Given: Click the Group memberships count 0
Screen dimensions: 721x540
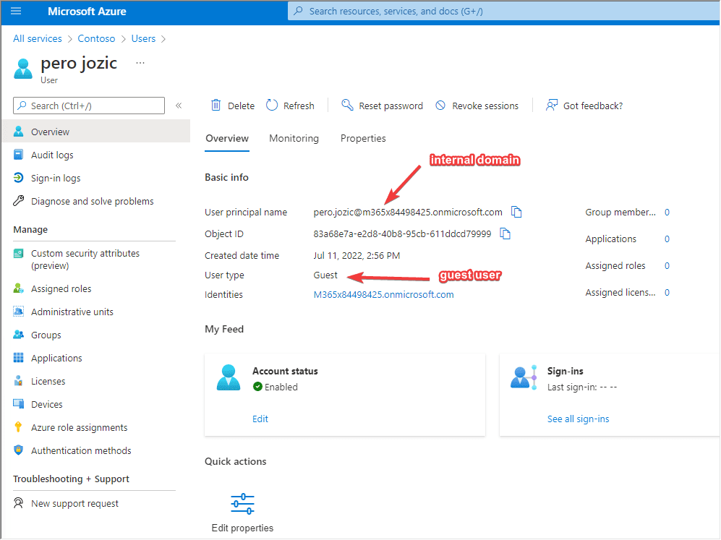Looking at the screenshot, I should coord(667,213).
